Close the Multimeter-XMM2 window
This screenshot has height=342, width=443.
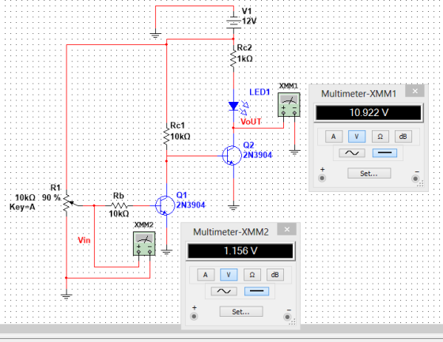[286, 229]
